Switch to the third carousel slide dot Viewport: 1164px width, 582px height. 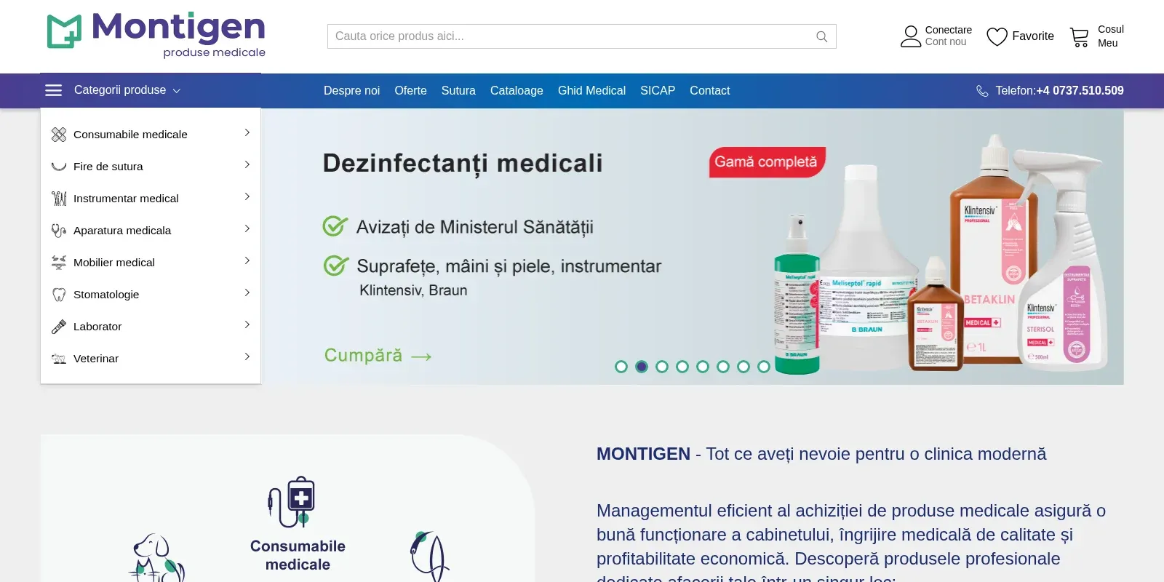coord(662,367)
